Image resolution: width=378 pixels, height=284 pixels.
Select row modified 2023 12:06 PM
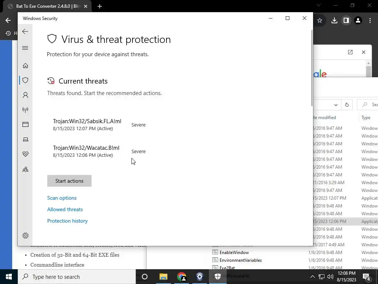[345, 221]
